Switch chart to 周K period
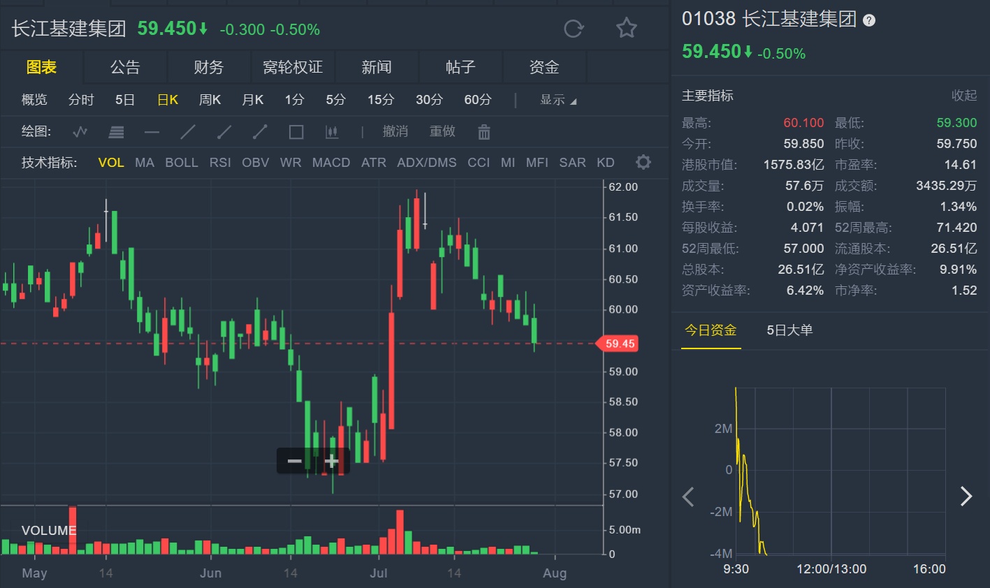The width and height of the screenshot is (990, 588). point(210,100)
